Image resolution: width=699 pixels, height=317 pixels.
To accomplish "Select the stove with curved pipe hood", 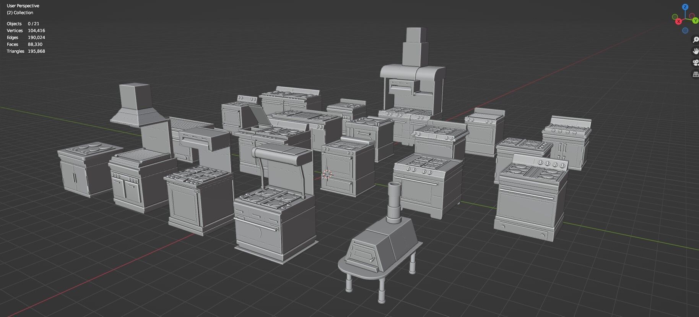I will [x=275, y=204].
